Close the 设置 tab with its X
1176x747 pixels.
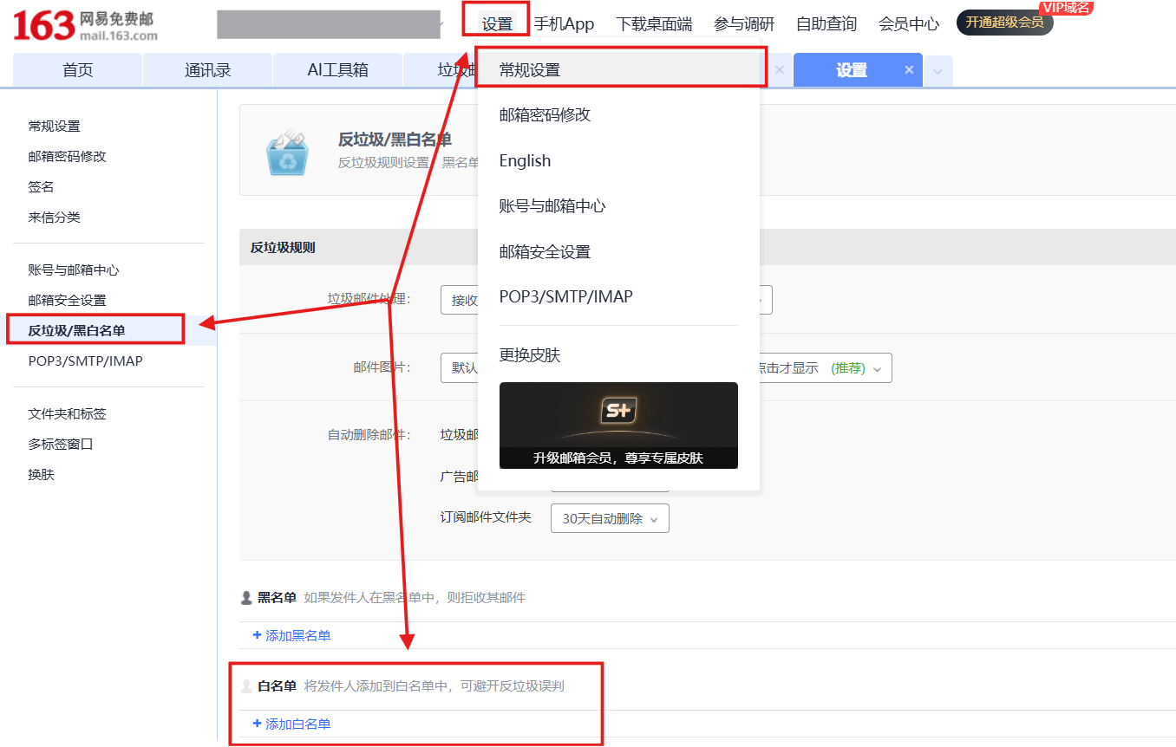pyautogui.click(x=909, y=70)
